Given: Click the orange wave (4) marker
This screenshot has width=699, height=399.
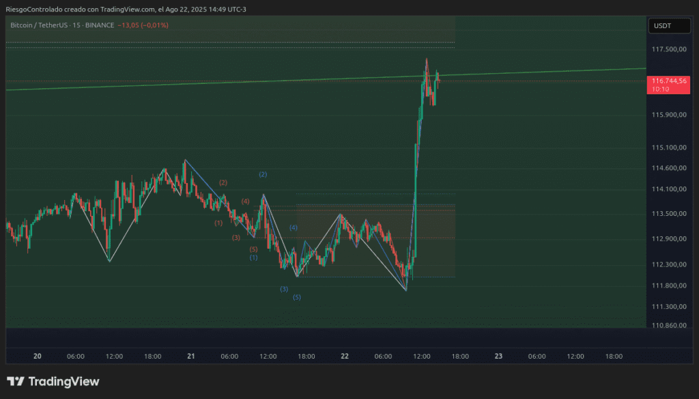Looking at the screenshot, I should (246, 202).
